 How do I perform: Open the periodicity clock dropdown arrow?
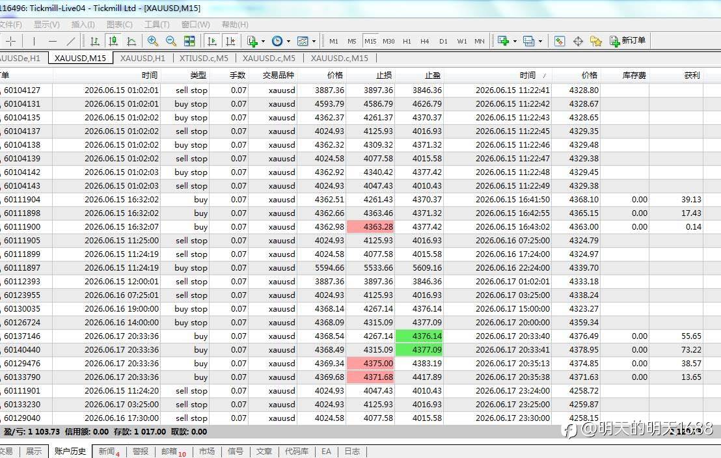click(288, 41)
